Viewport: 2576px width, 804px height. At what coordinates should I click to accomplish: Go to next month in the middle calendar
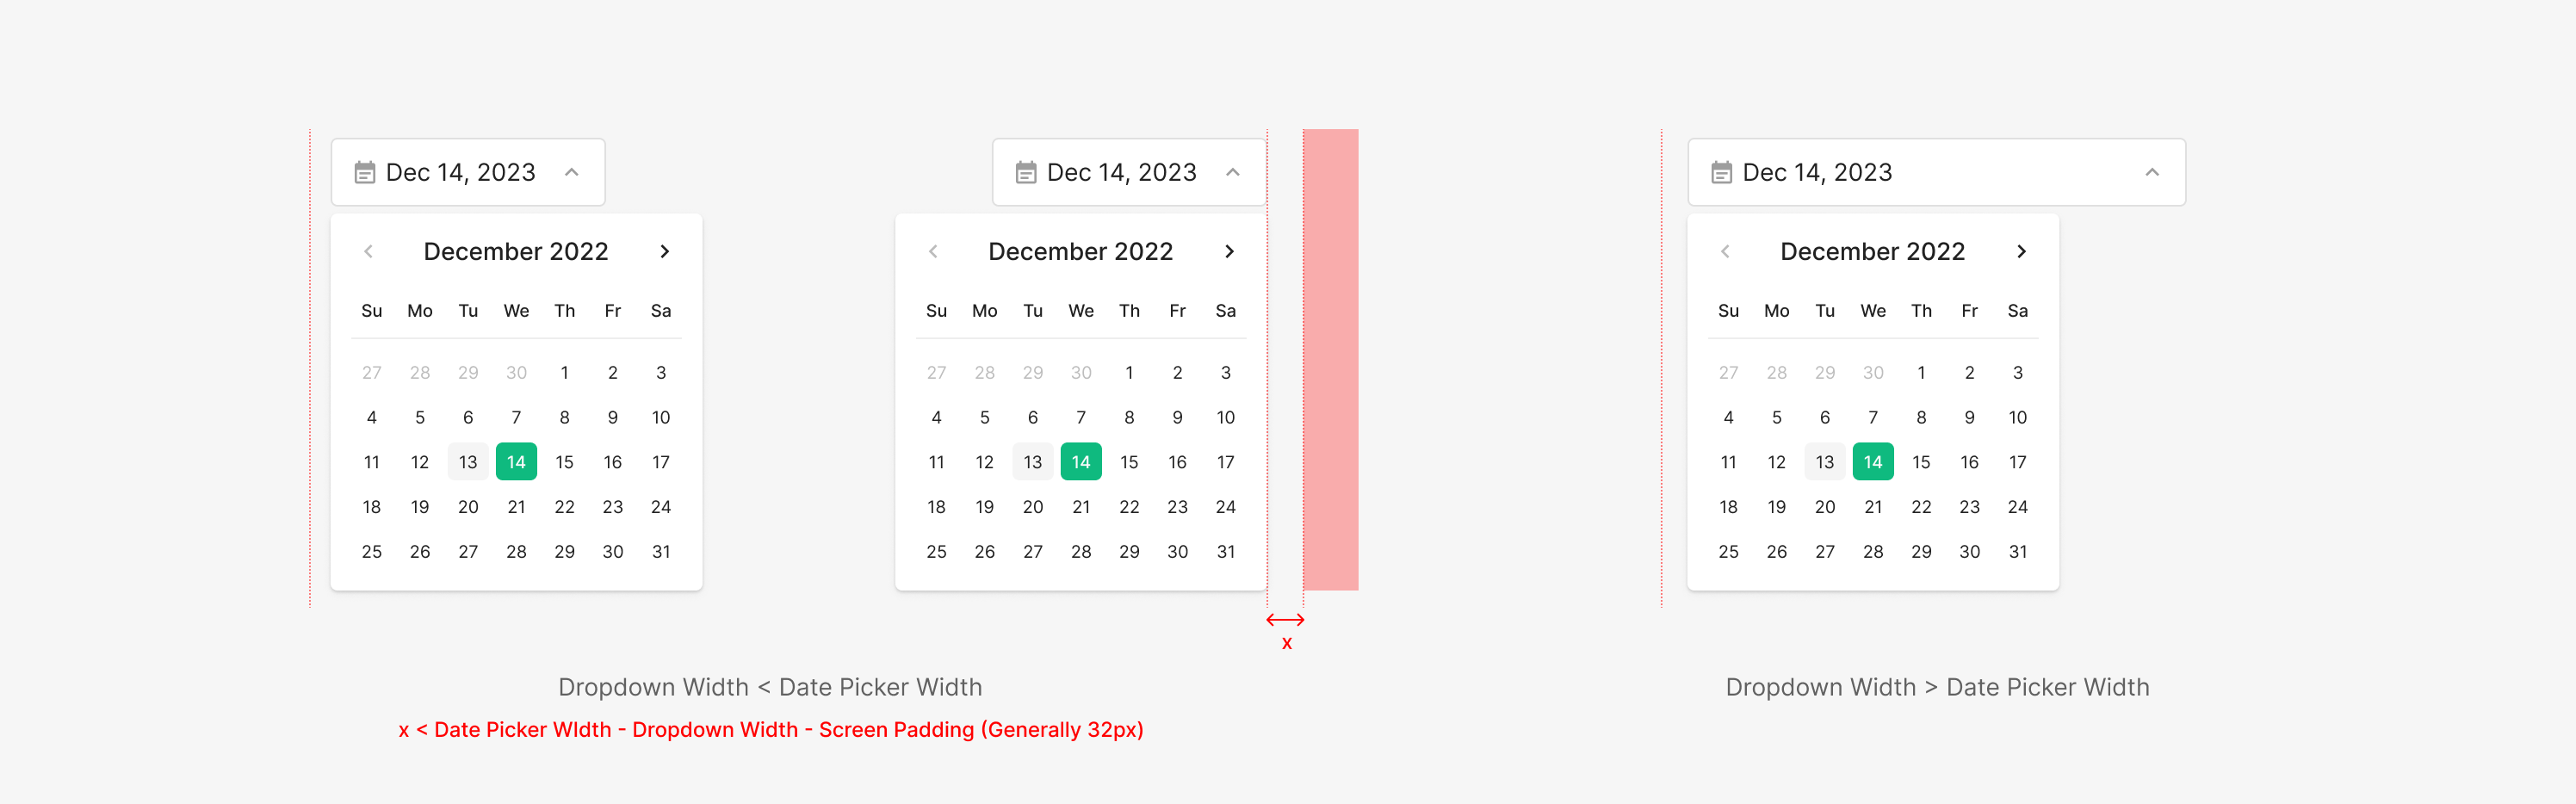coord(1229,252)
